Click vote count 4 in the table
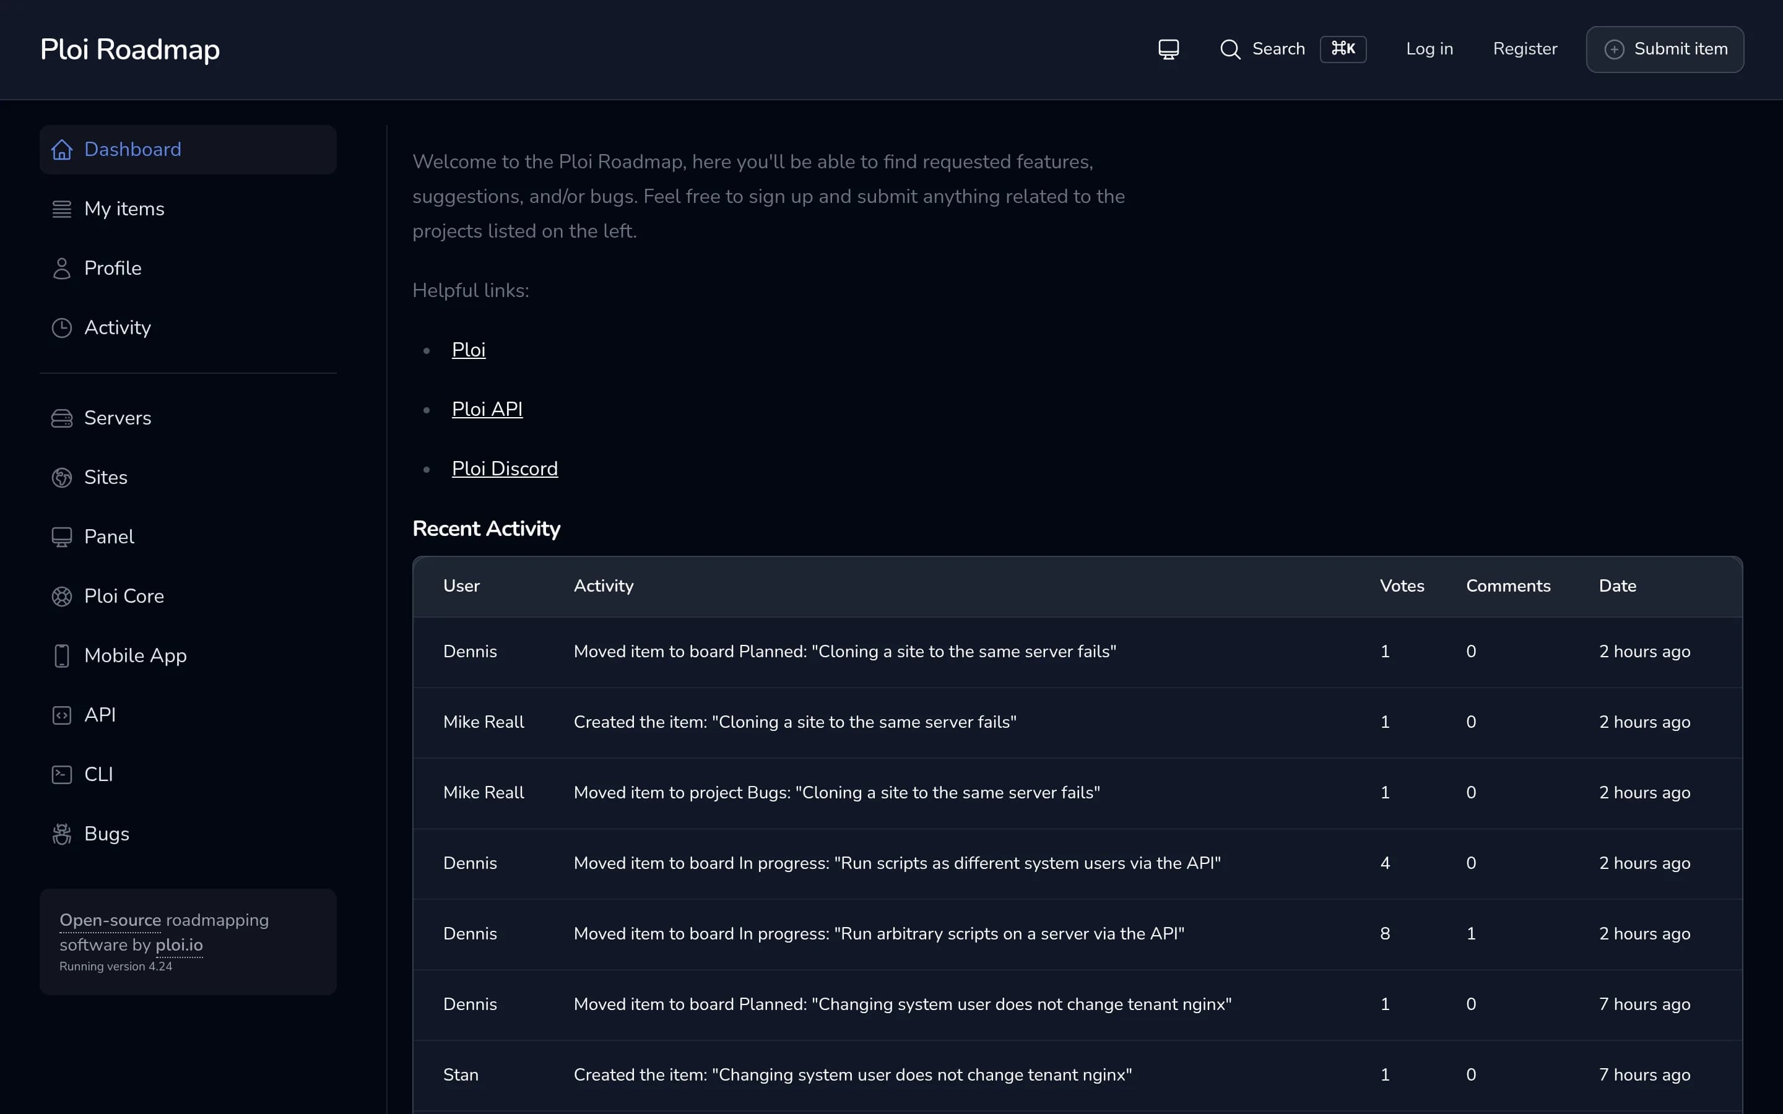 coord(1384,863)
